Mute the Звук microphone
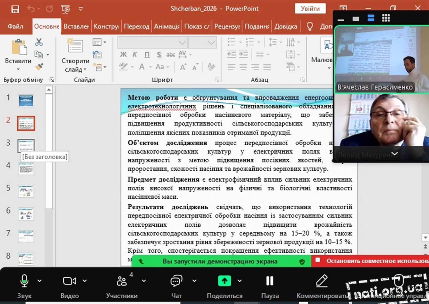The image size is (429, 304). point(24,281)
